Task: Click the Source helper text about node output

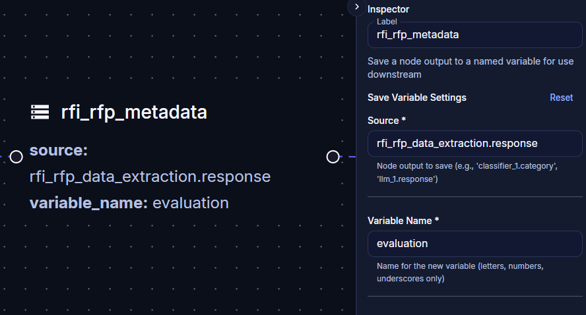Action: pos(467,173)
